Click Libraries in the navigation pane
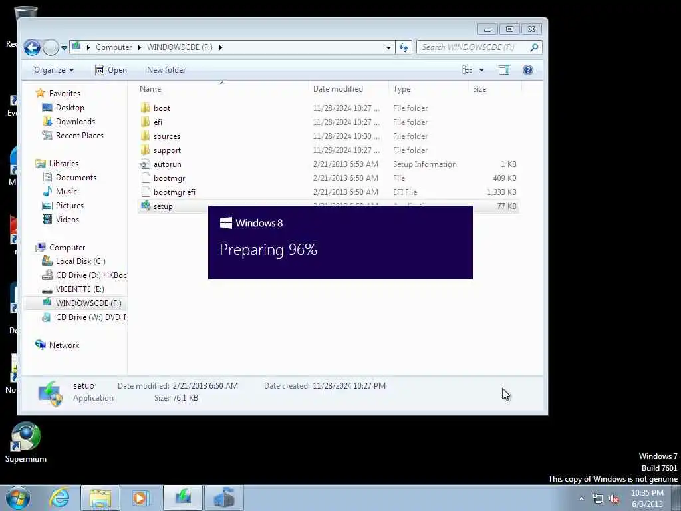 [64, 164]
